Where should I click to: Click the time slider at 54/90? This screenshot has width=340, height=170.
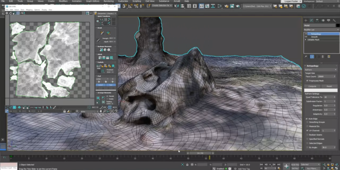pyautogui.click(x=200, y=153)
